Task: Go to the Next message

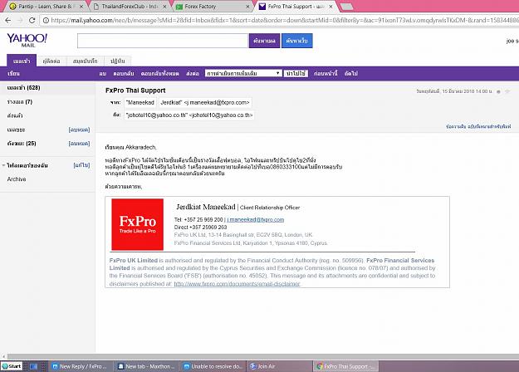Action: point(351,73)
